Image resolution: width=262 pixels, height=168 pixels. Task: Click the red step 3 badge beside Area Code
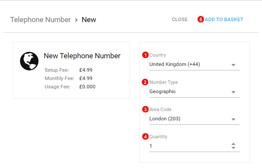[145, 109]
